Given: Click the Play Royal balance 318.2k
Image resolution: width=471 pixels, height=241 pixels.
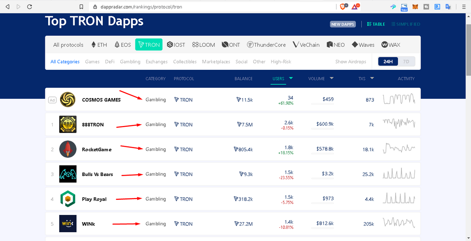Looking at the screenshot, I should 243,199.
